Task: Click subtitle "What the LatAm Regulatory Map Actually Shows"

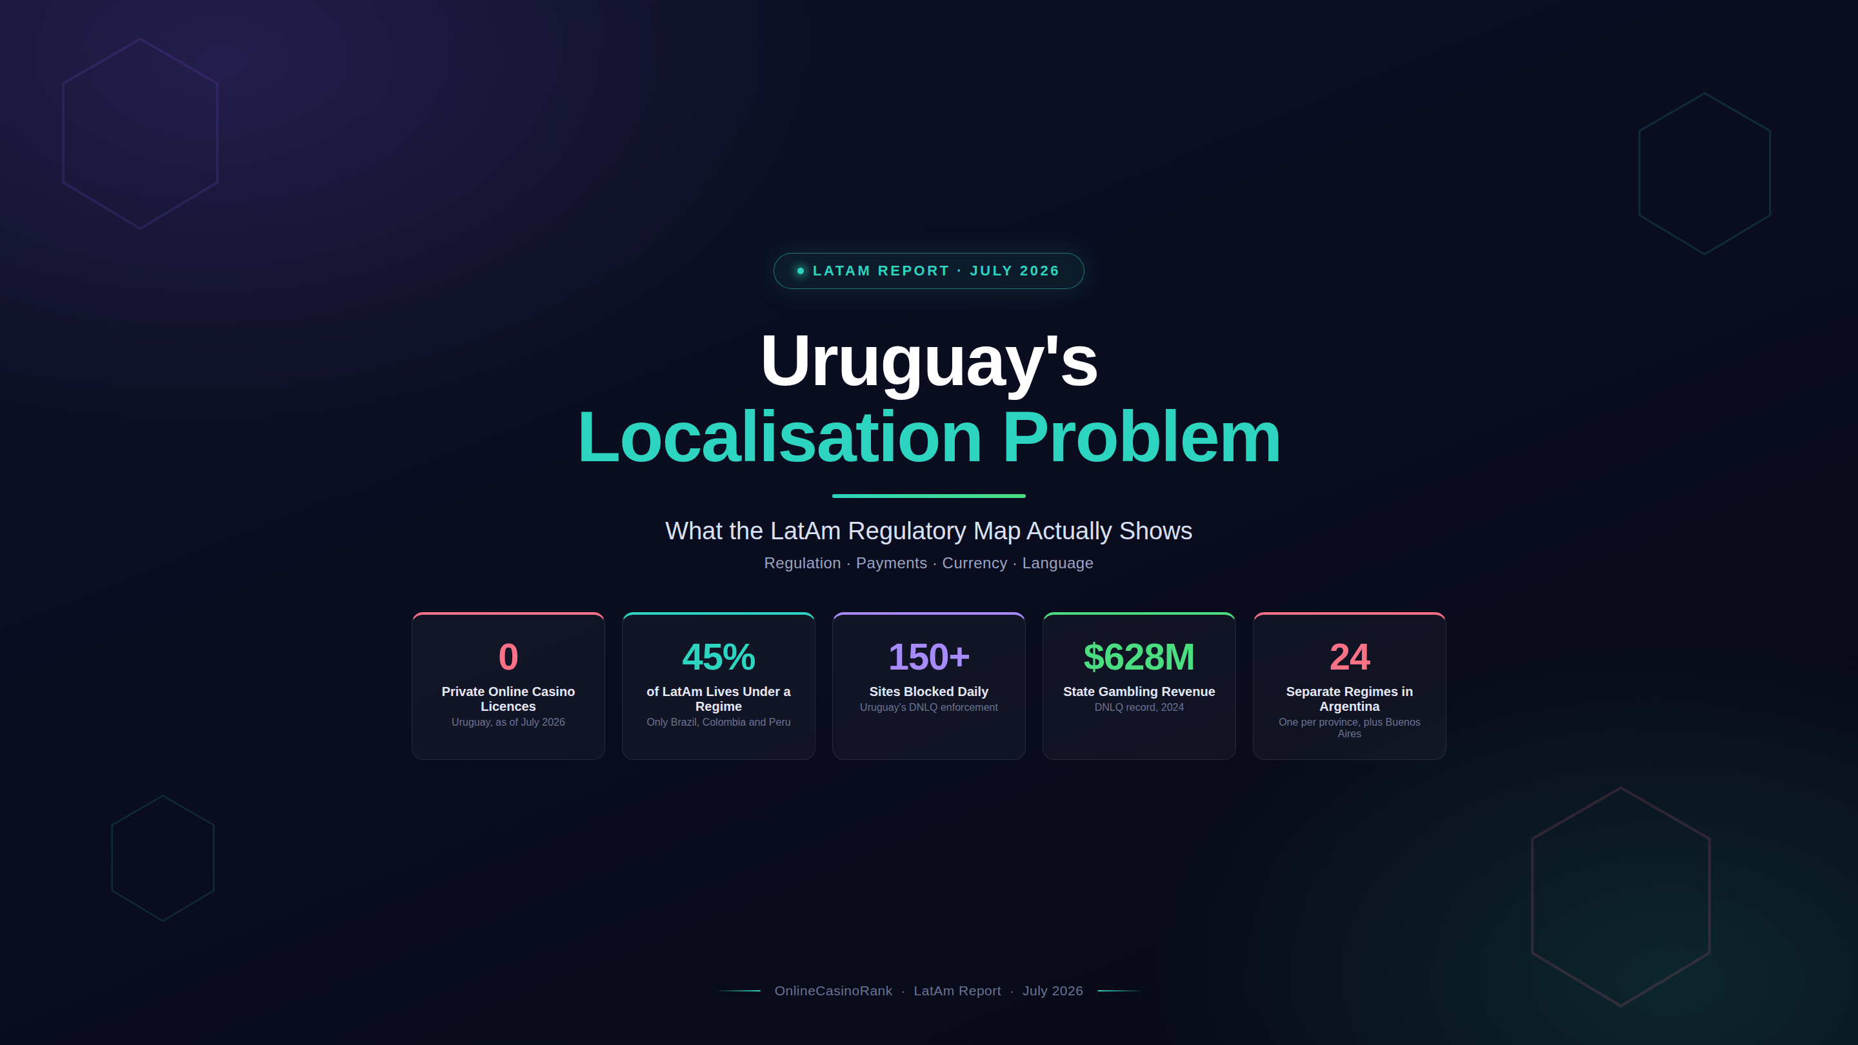Action: (x=928, y=531)
